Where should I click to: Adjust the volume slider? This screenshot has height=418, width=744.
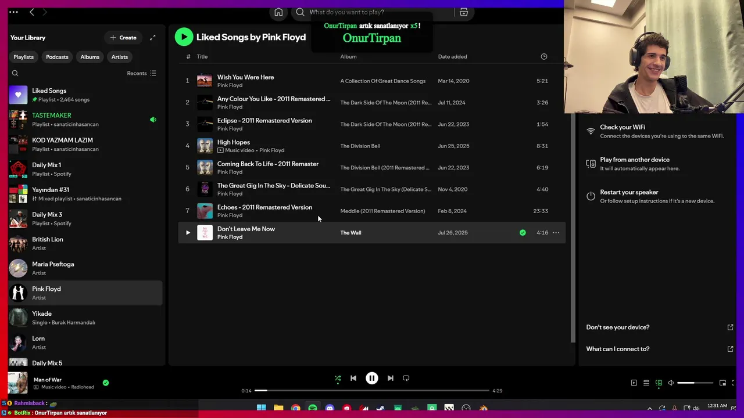click(x=695, y=383)
